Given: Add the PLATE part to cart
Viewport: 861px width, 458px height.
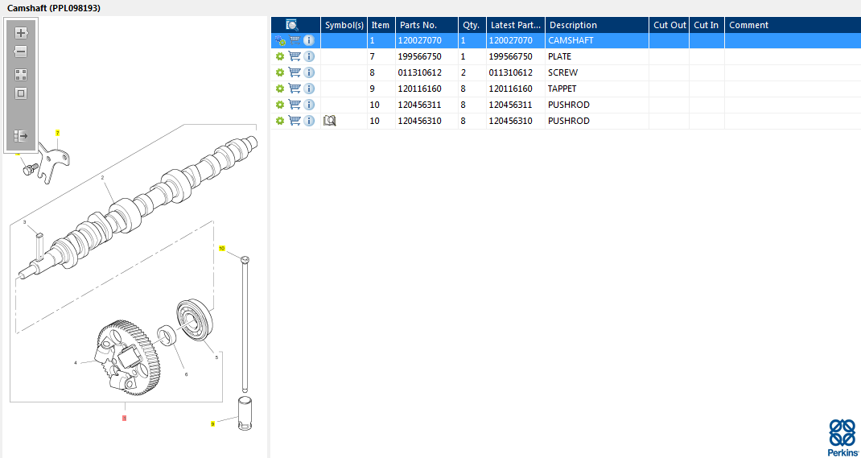Looking at the screenshot, I should point(295,56).
